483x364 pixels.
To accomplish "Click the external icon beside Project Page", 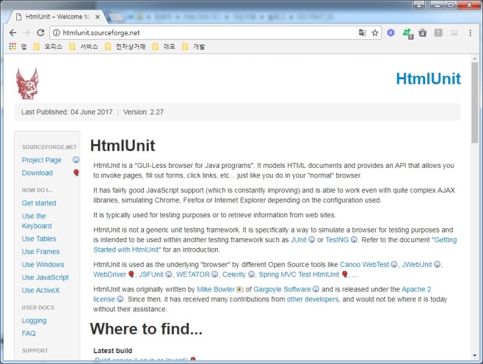I will 76,160.
